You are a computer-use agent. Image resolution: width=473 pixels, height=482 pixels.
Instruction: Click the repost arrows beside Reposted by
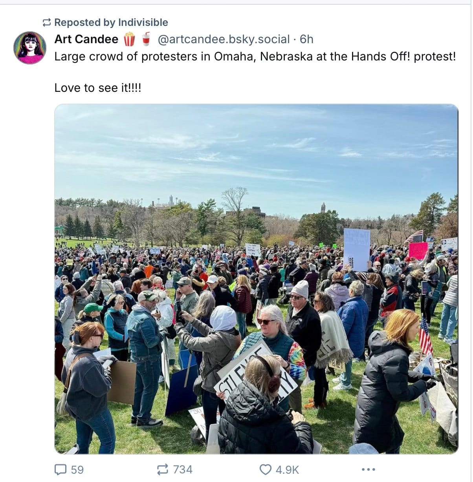click(46, 23)
